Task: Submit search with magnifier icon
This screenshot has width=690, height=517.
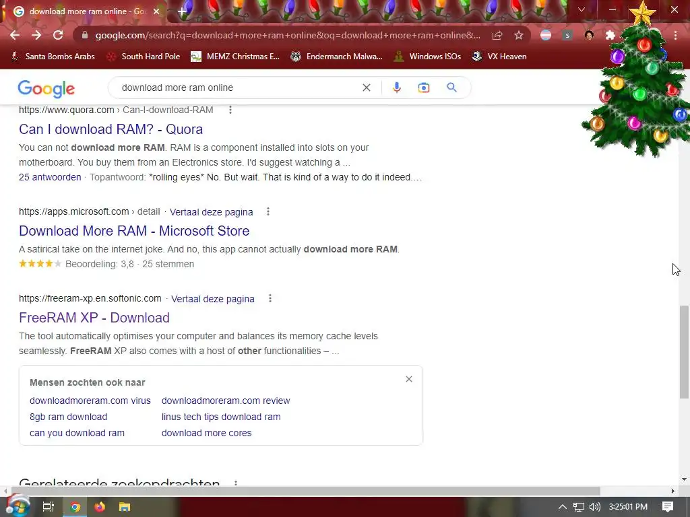Action: pyautogui.click(x=451, y=88)
